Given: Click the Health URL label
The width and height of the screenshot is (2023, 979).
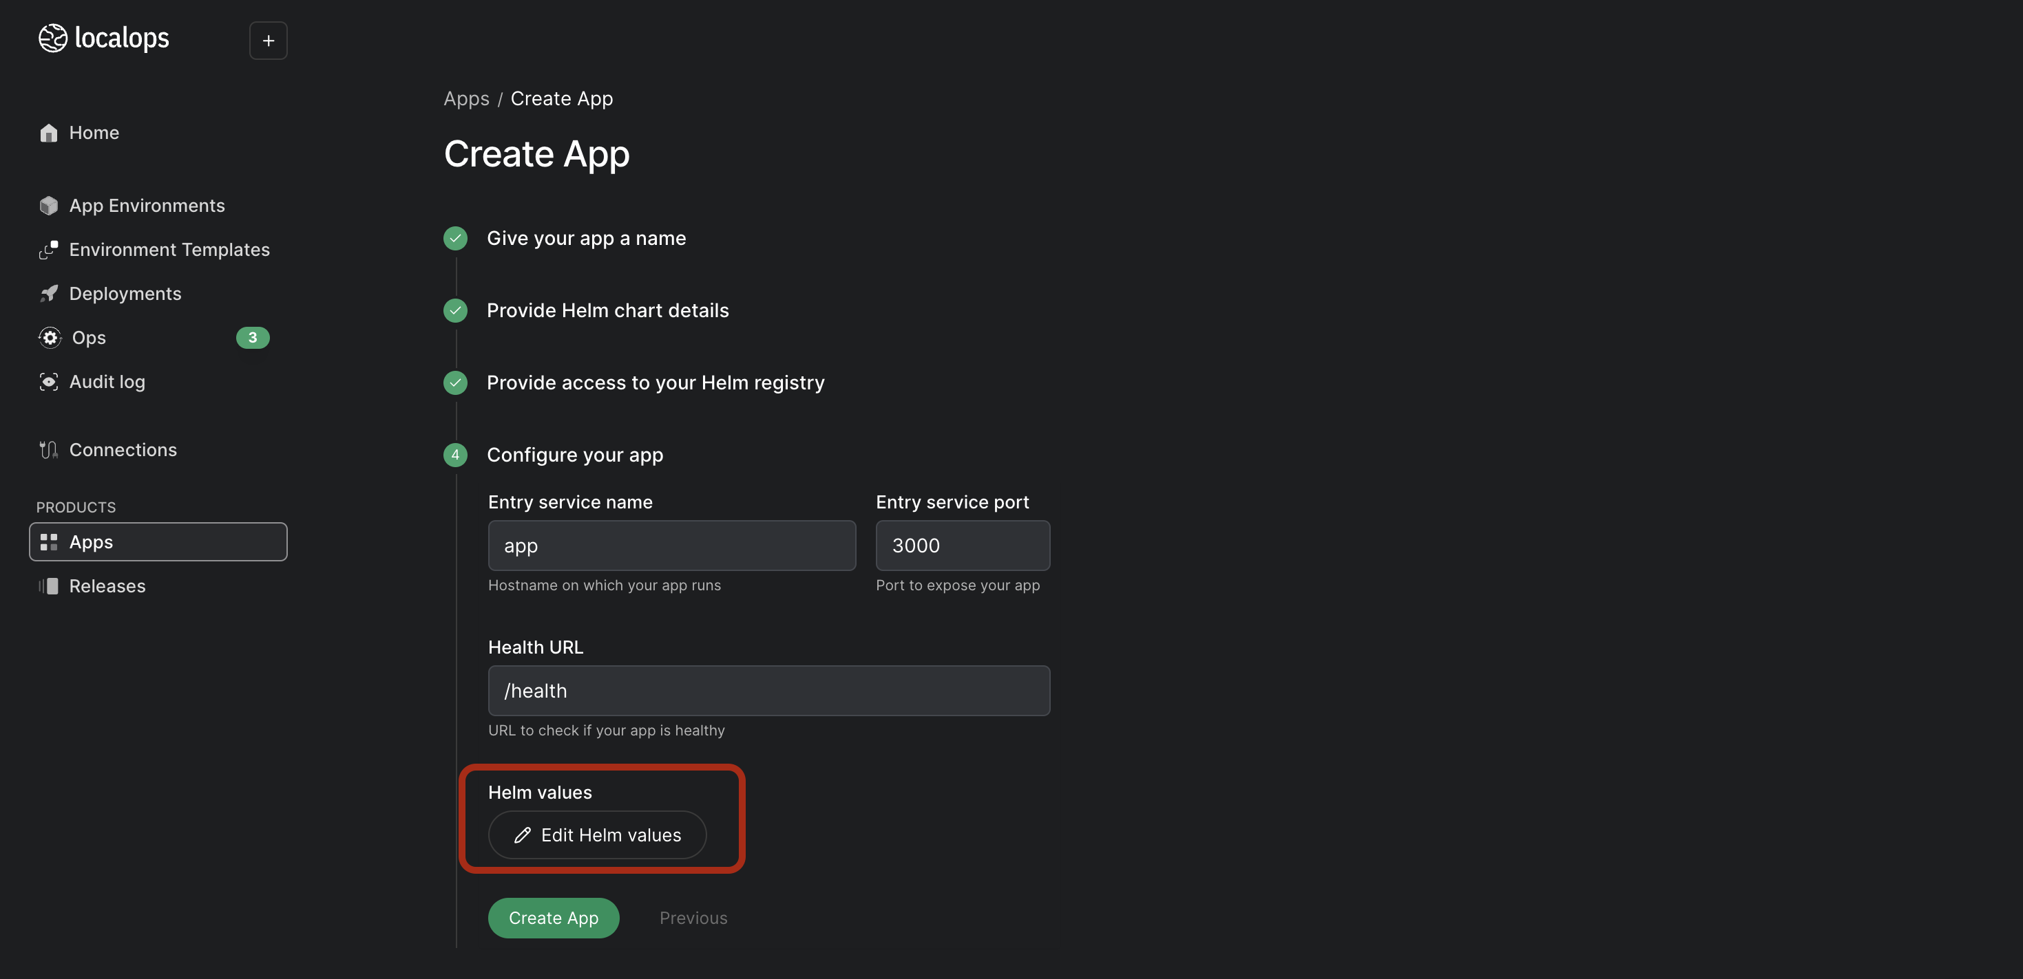Looking at the screenshot, I should [536, 647].
